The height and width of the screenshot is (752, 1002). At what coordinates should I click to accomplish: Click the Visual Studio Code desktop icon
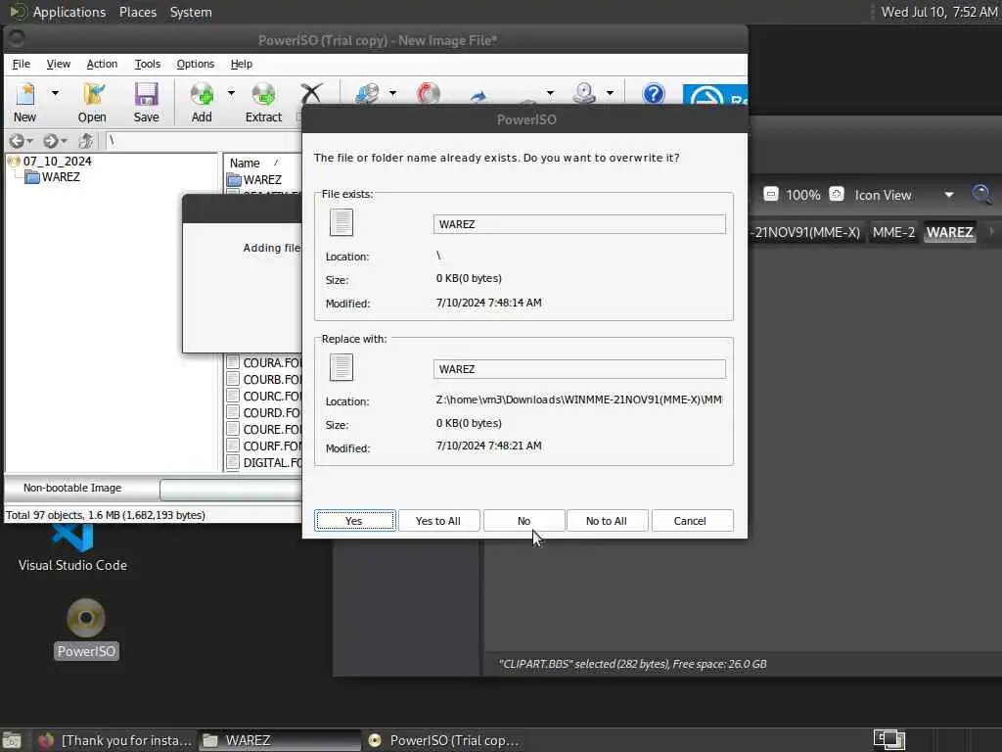pyautogui.click(x=72, y=546)
